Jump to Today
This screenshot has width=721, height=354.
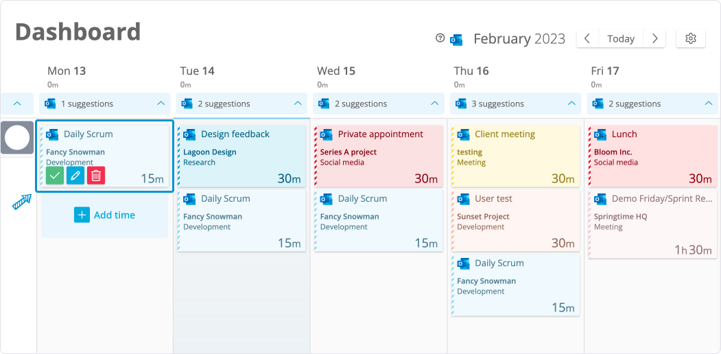621,39
